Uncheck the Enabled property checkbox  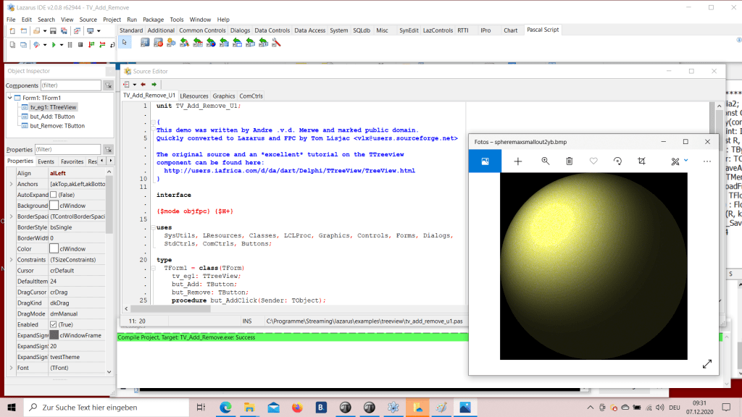tap(54, 325)
